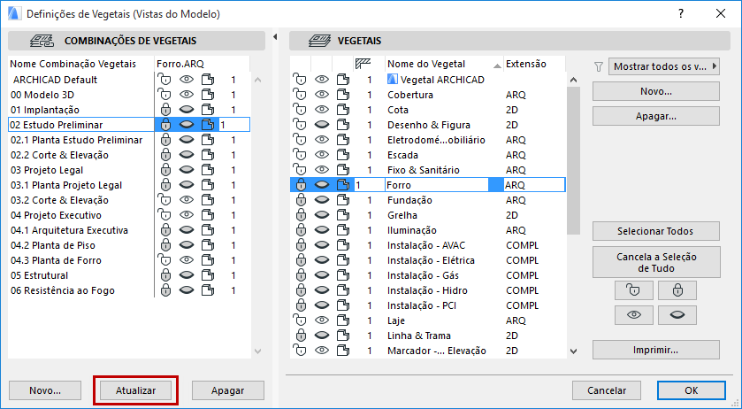Click lock icon of 01 Implantação combination
Screen dimensions: 742x409
(x=165, y=110)
